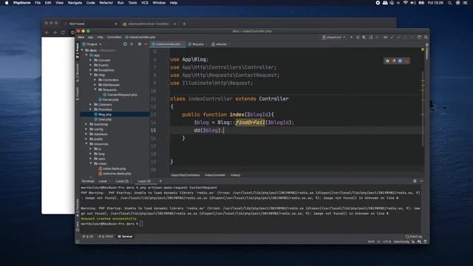Open a new tab in the background browser window

click(x=184, y=24)
